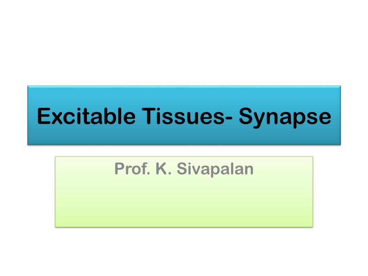Select the bottom border of the green subtitle box
368x276 pixels.
(x=184, y=227)
